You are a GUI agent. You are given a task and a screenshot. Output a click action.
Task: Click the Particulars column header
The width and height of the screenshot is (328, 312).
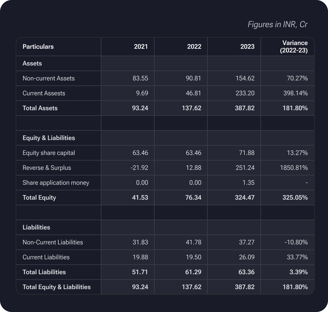(x=38, y=47)
